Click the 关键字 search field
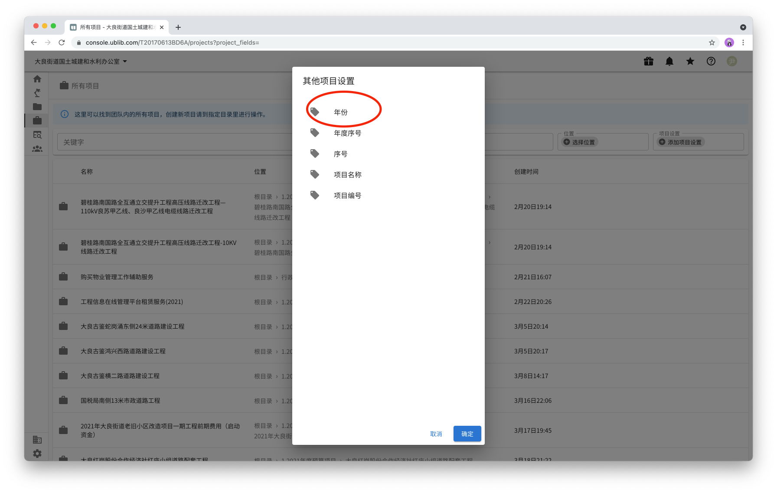777x493 pixels. pos(173,142)
